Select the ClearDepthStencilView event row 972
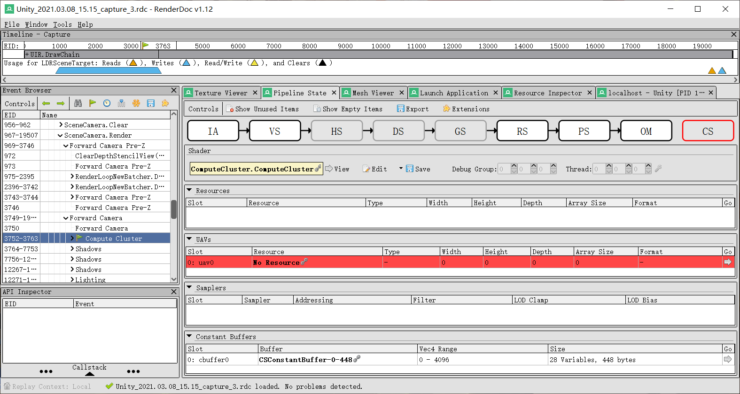Viewport: 740px width, 394px height. pyautogui.click(x=86, y=156)
